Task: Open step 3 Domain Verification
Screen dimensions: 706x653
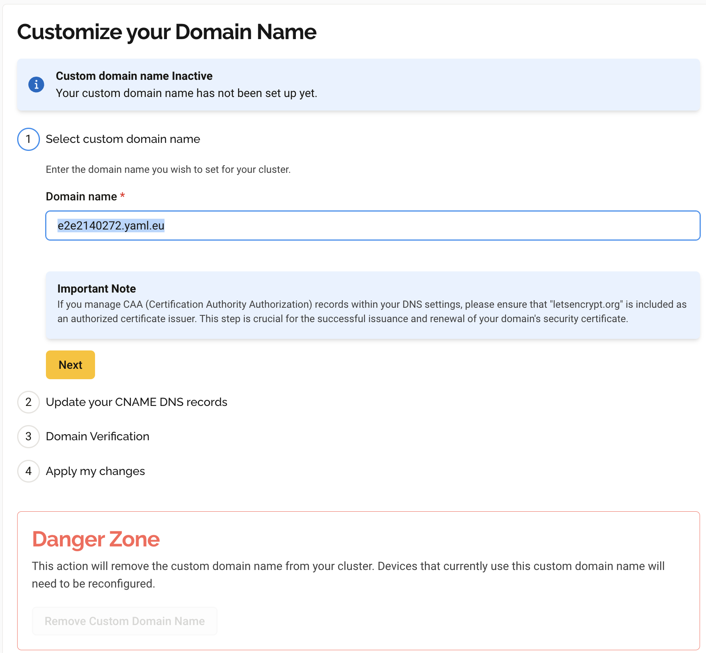Action: coord(97,436)
